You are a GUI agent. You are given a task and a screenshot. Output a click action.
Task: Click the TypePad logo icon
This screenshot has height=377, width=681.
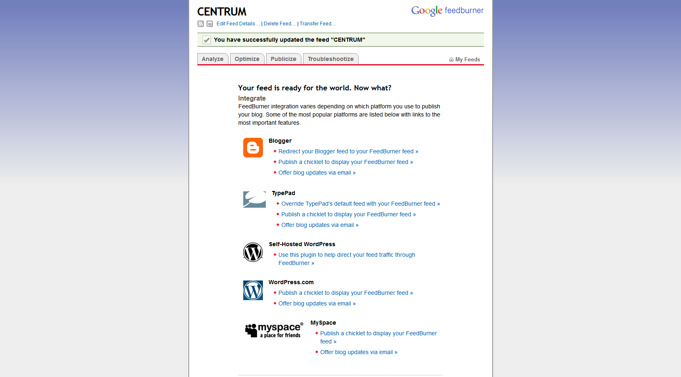point(254,200)
